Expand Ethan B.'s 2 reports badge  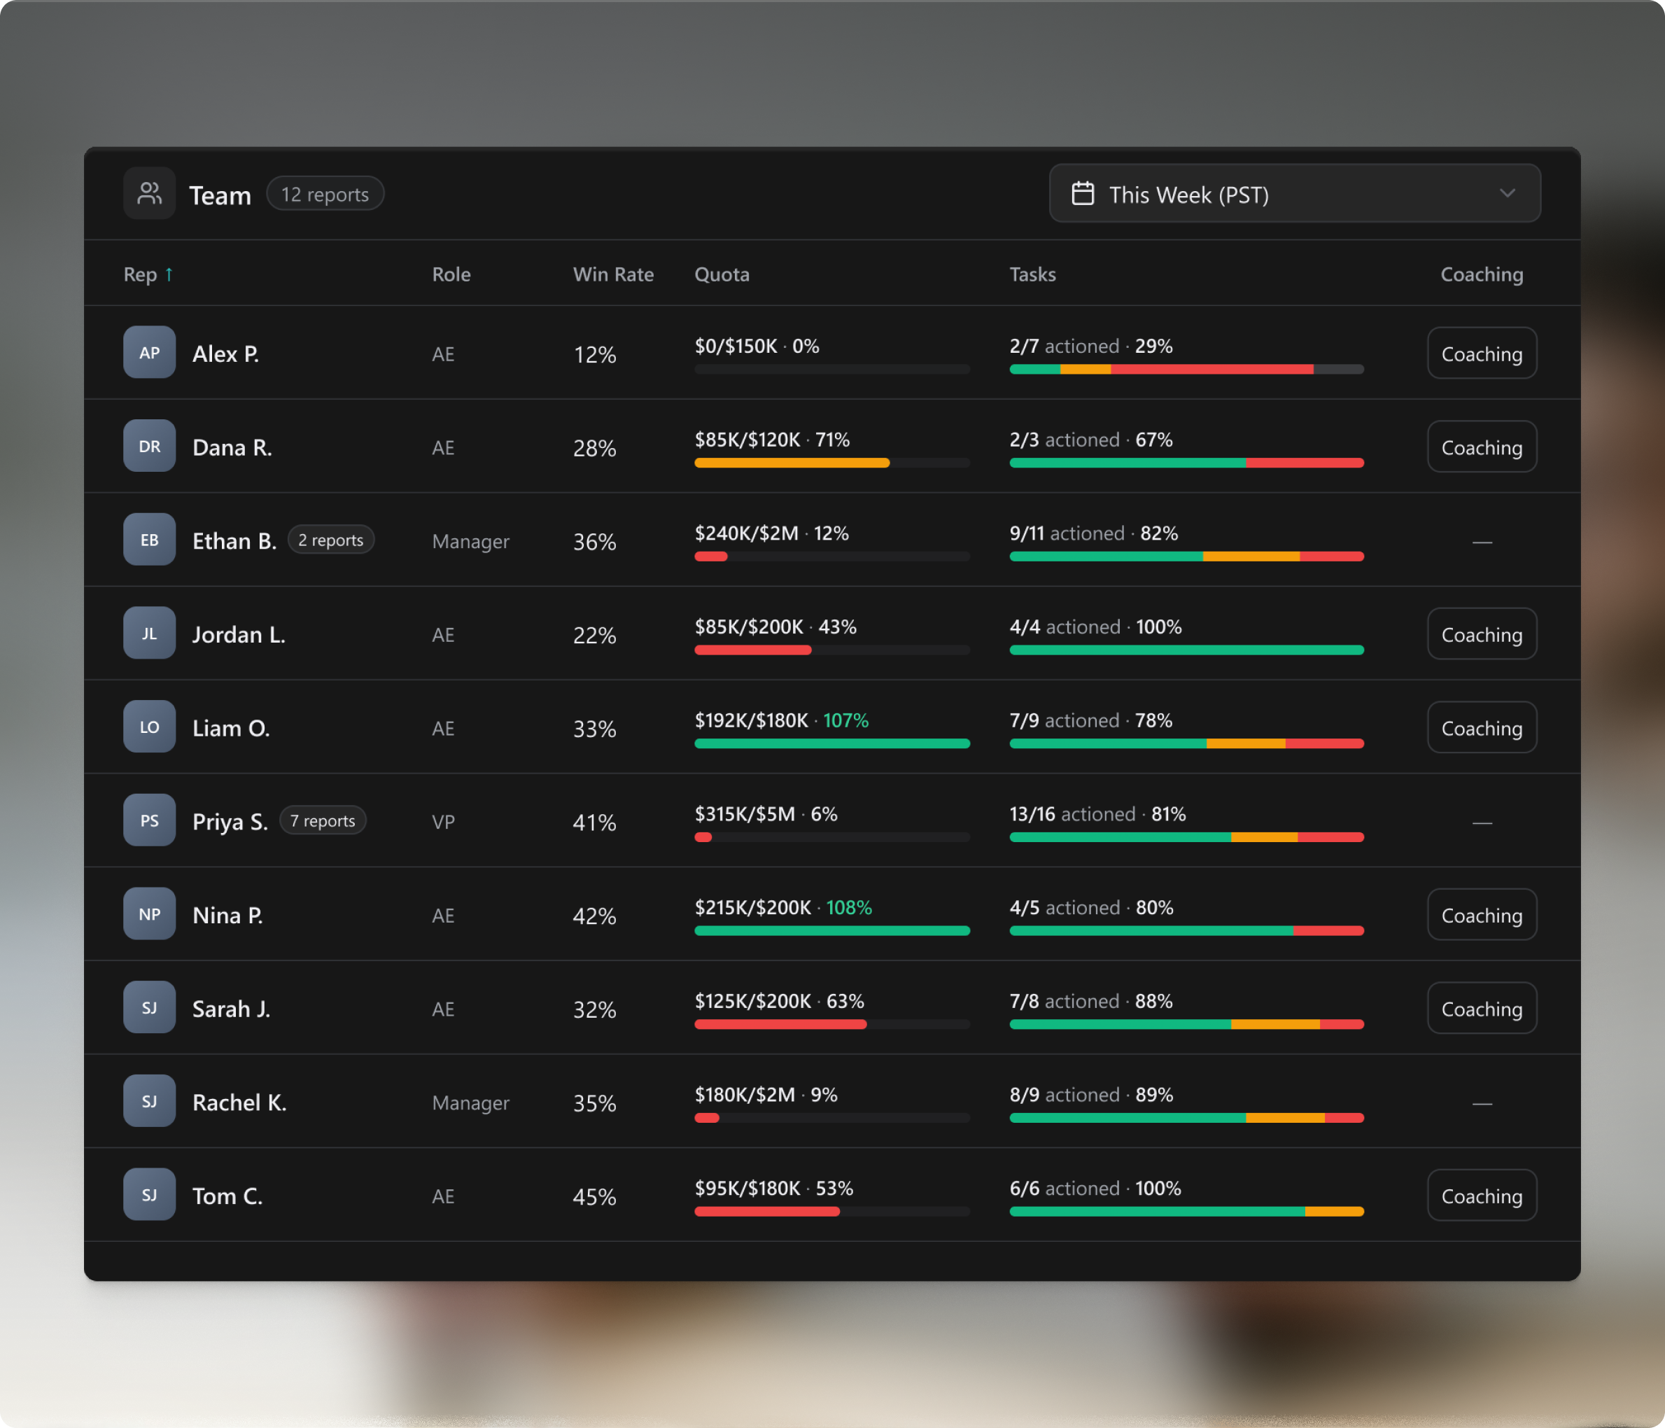330,540
